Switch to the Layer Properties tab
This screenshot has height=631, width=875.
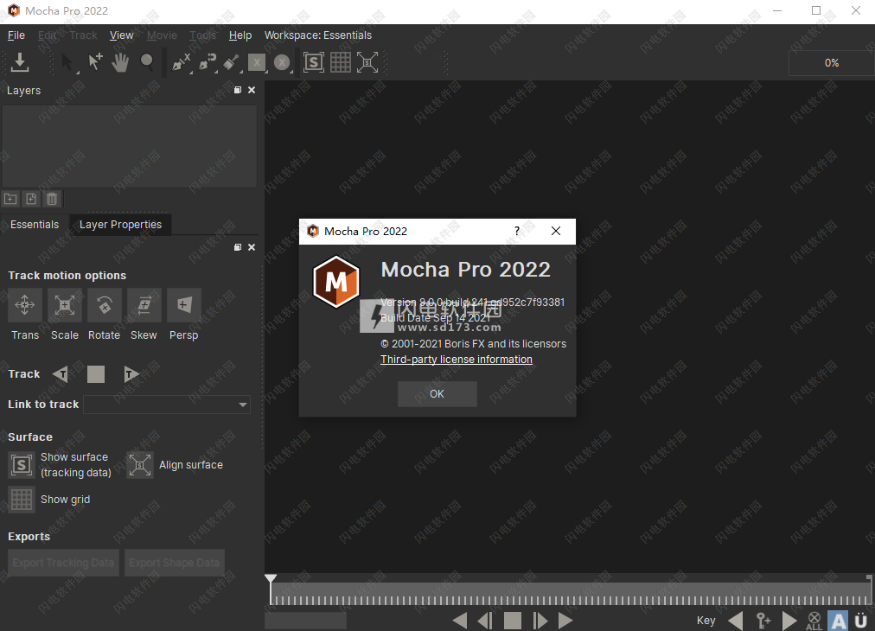tap(120, 224)
